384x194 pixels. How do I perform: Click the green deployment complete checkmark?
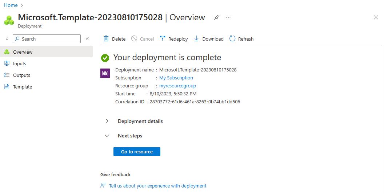pos(105,58)
